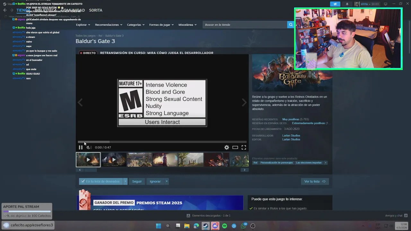The height and width of the screenshot is (231, 411).
Task: Open WhatsApp from the taskbar
Action: pyautogui.click(x=243, y=226)
